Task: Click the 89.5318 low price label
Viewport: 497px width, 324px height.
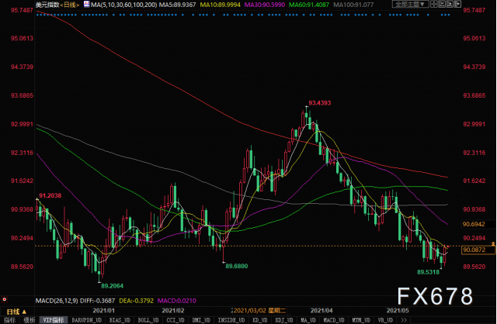Action: point(428,272)
